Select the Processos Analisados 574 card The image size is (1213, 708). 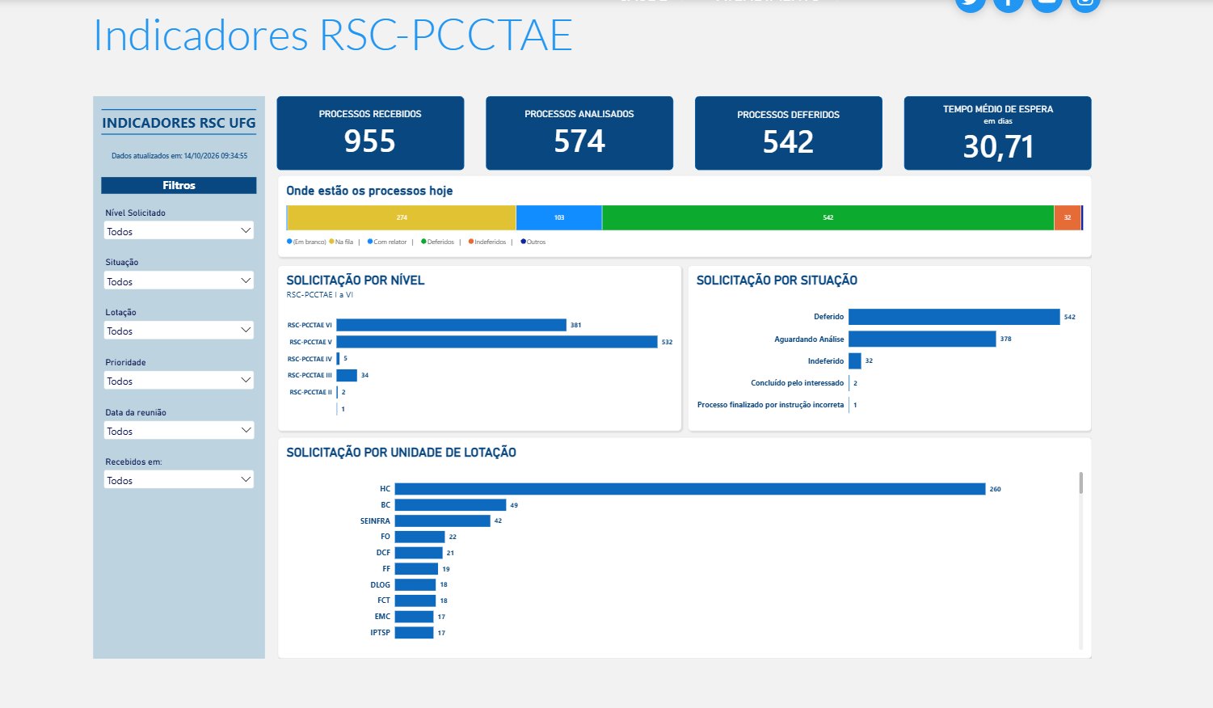tap(579, 133)
